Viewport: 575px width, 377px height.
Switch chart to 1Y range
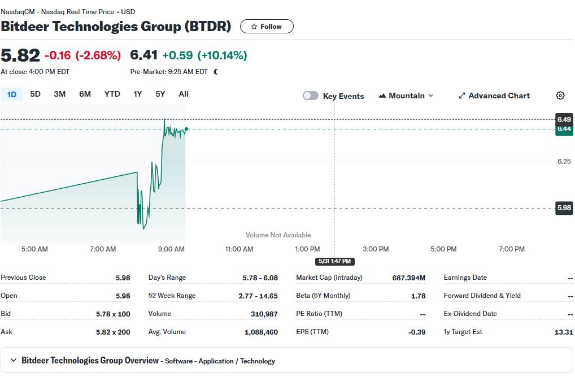tap(138, 94)
